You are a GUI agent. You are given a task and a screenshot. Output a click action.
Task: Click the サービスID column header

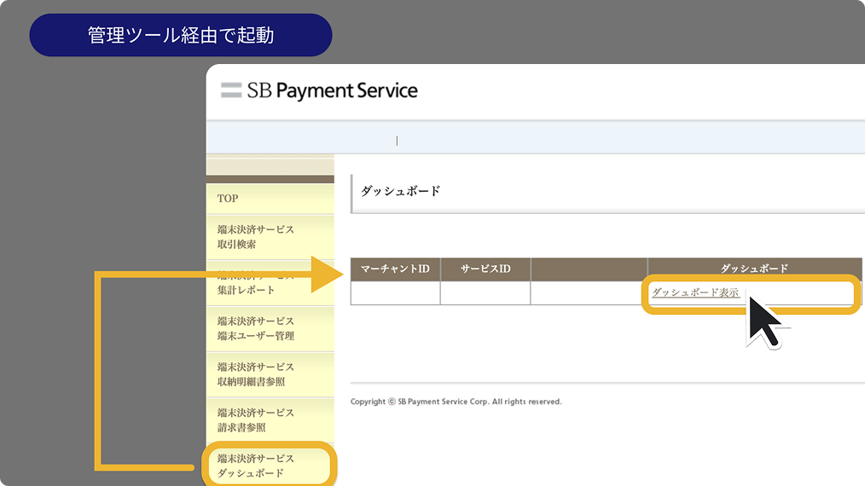485,269
